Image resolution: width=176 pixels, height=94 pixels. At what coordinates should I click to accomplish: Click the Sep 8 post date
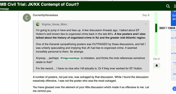[x=146, y=15]
